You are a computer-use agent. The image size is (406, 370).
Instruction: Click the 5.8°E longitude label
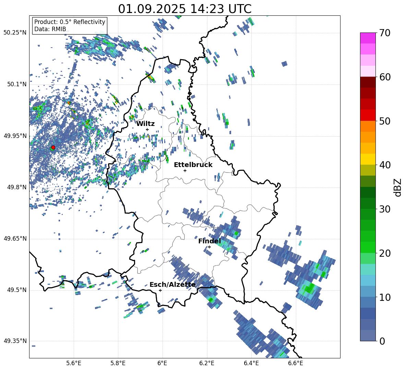[x=118, y=363]
